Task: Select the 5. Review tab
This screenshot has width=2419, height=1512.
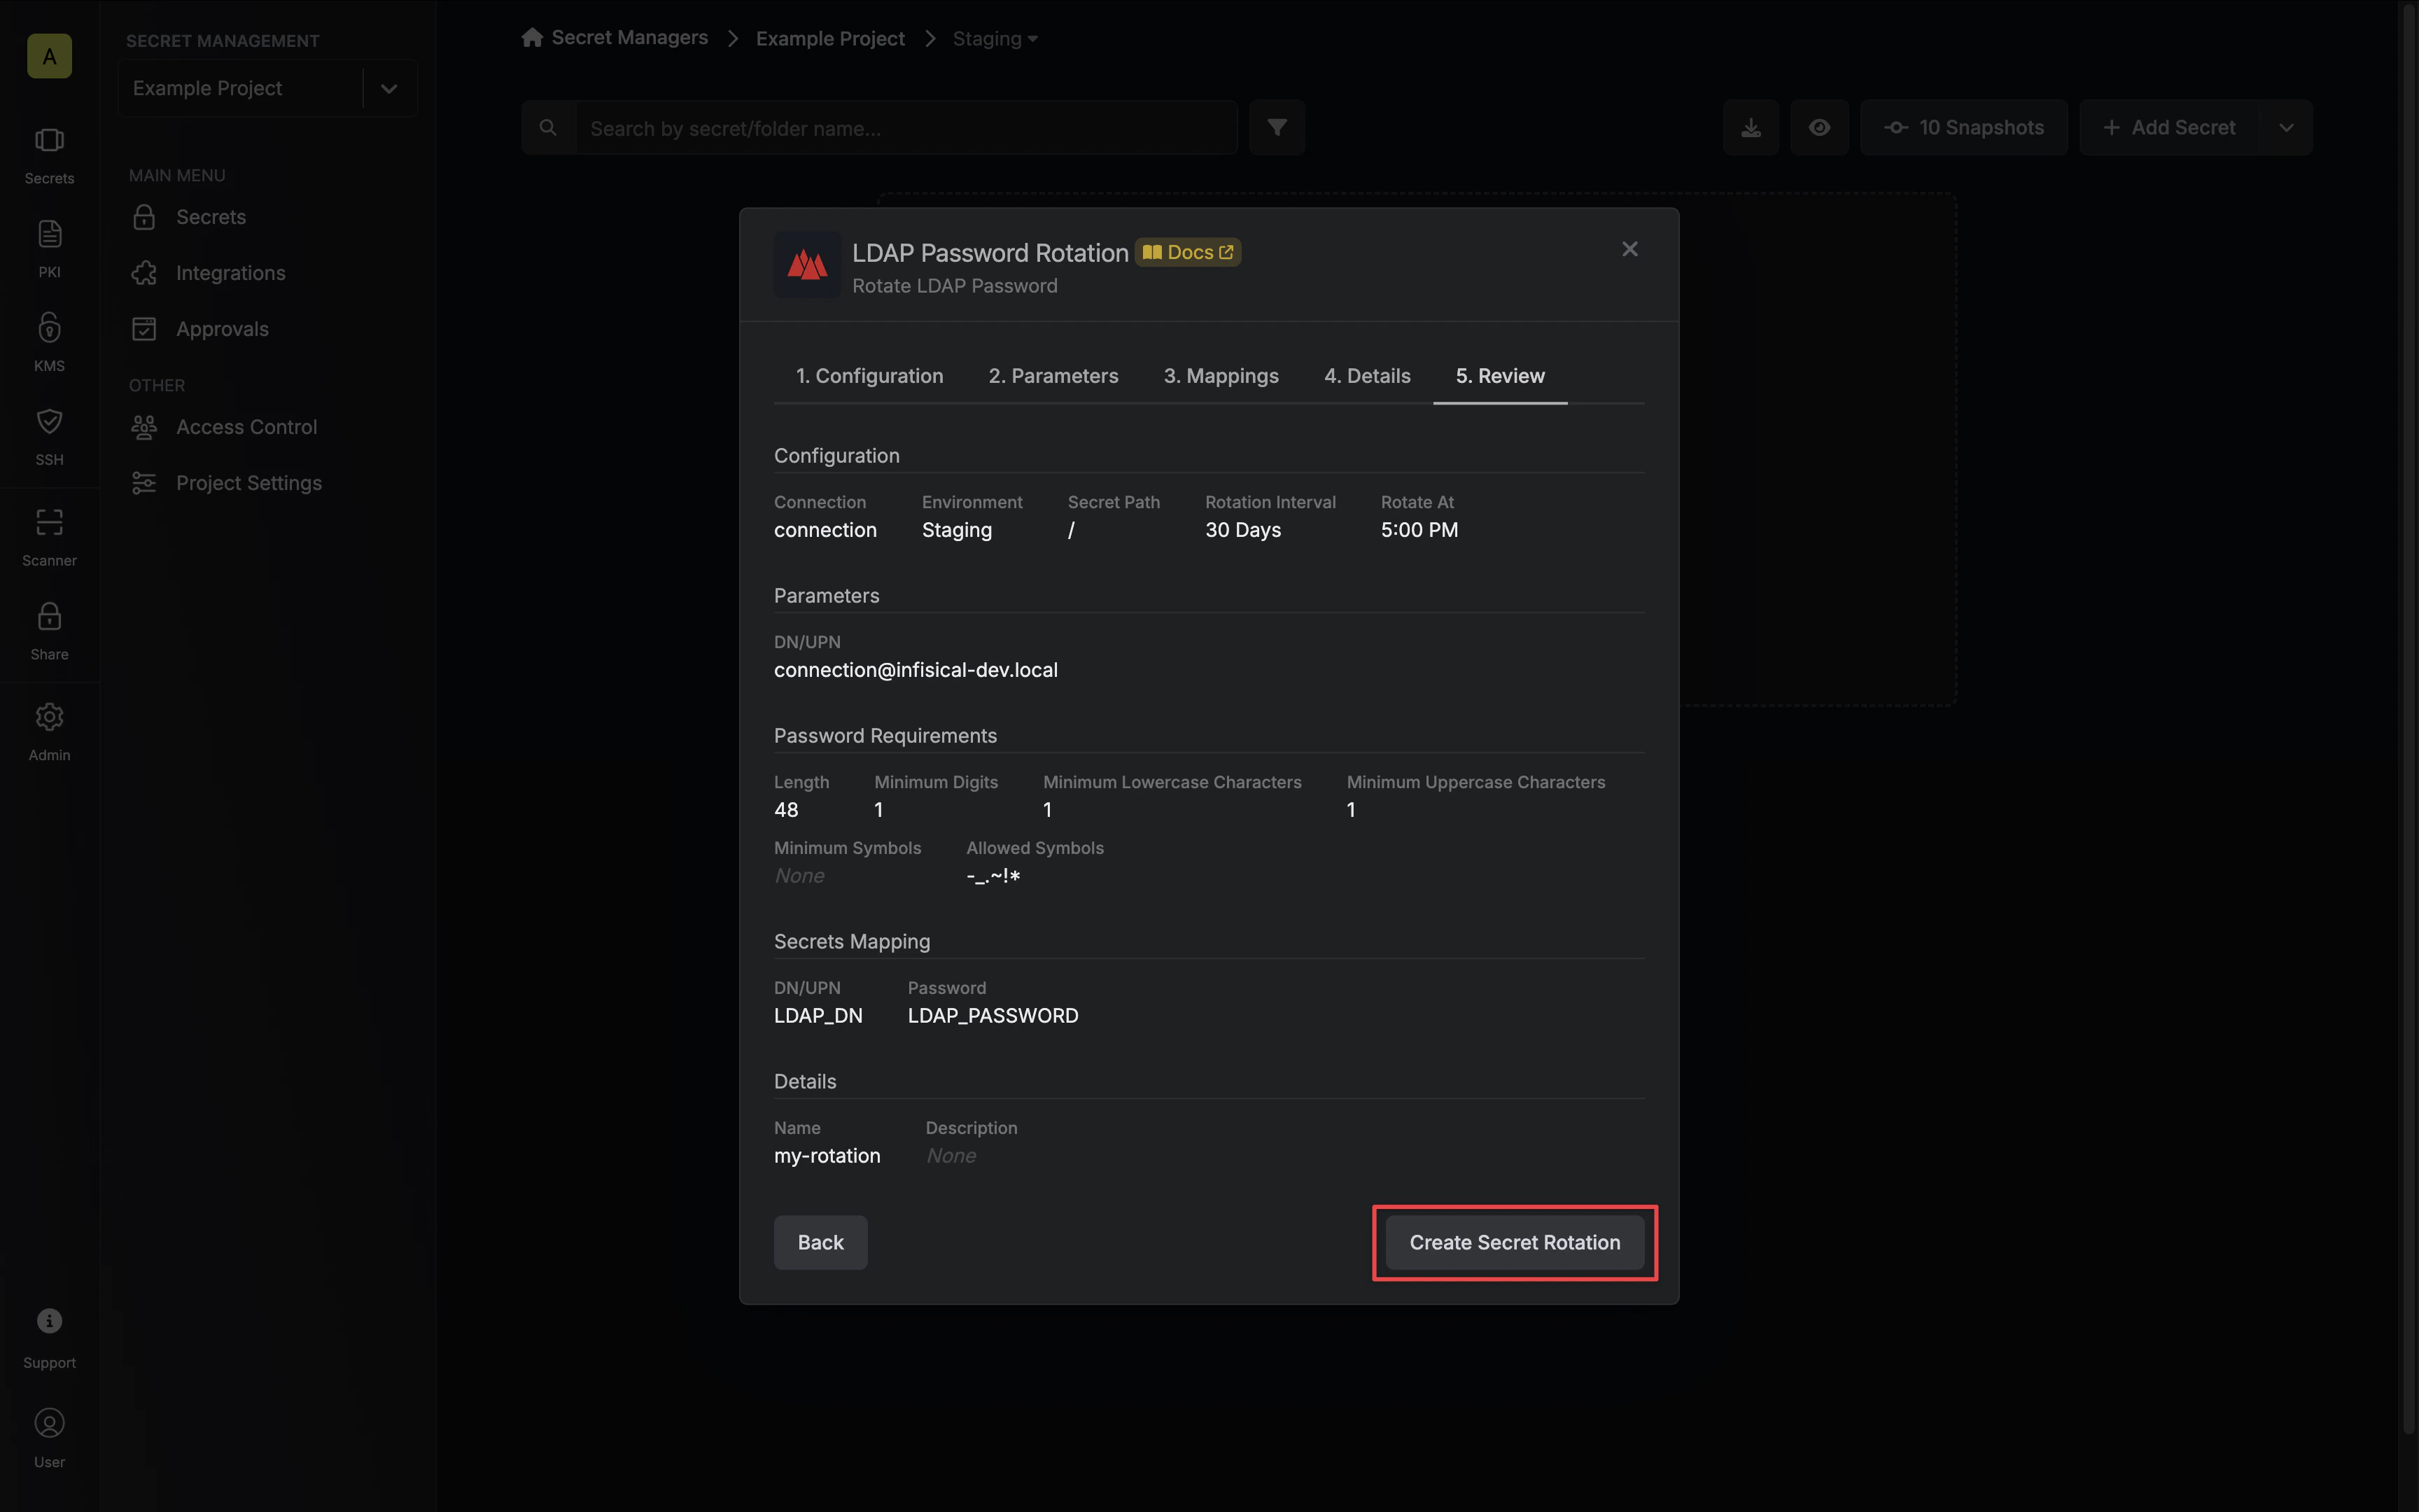Action: tap(1501, 376)
